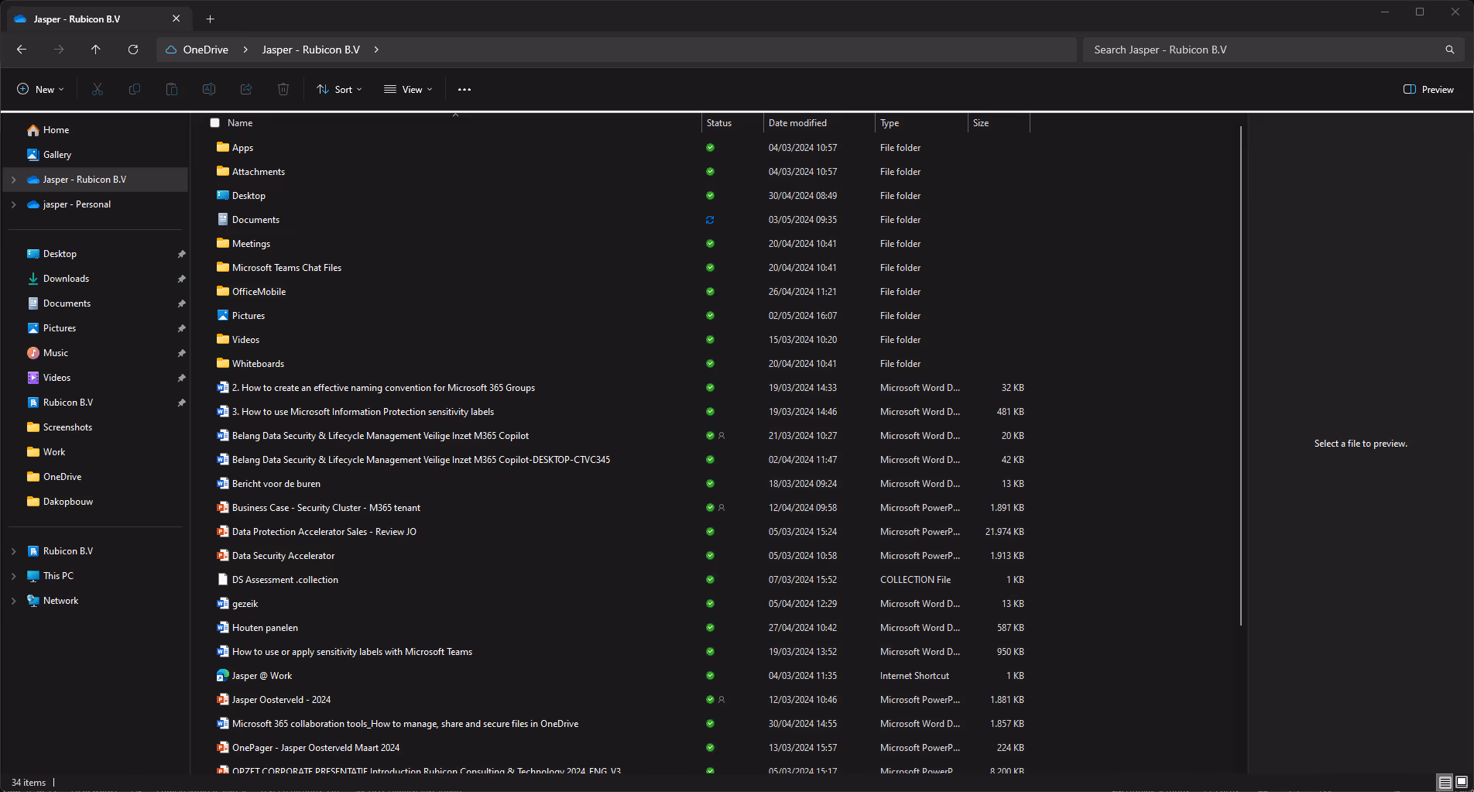The height and width of the screenshot is (792, 1474).
Task: Click the Cut scissors icon in toolbar
Action: pos(98,90)
